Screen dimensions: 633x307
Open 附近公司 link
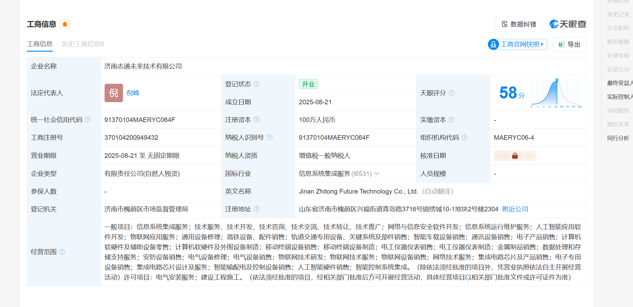pyautogui.click(x=515, y=209)
